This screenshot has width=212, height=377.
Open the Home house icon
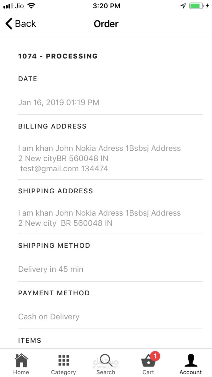[x=21, y=361]
